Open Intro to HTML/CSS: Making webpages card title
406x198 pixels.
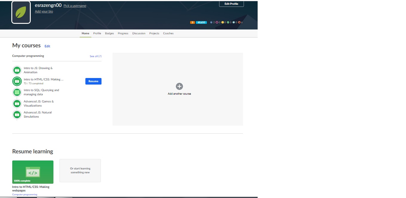(x=31, y=189)
